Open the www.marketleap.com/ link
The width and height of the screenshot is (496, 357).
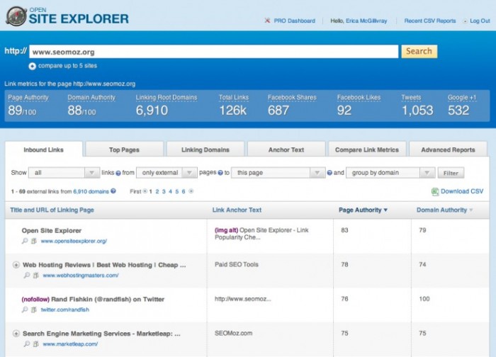pos(70,344)
